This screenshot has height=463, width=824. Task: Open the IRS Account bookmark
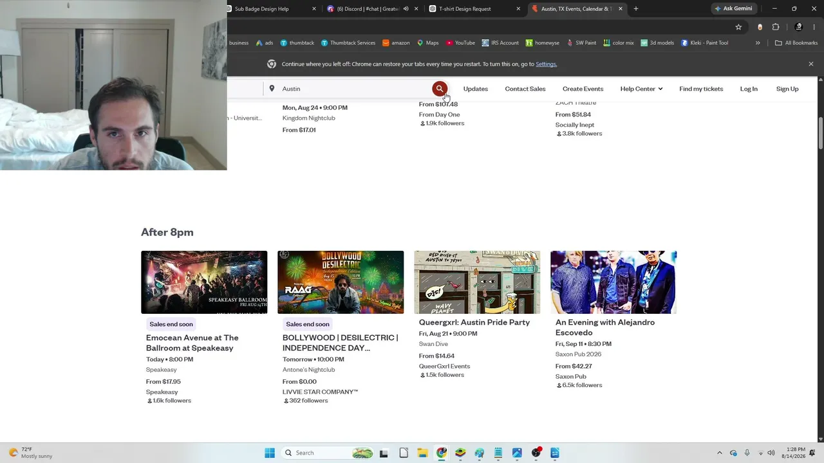point(500,43)
